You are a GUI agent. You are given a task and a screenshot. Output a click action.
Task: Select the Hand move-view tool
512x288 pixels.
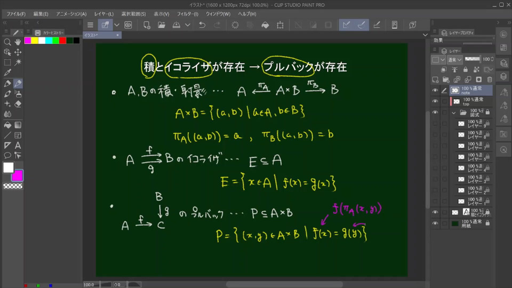(18, 42)
